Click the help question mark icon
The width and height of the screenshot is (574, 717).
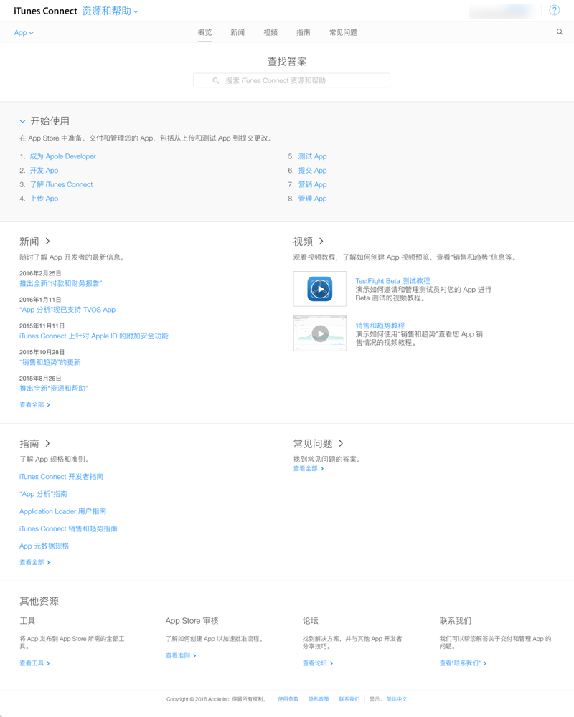[x=555, y=11]
